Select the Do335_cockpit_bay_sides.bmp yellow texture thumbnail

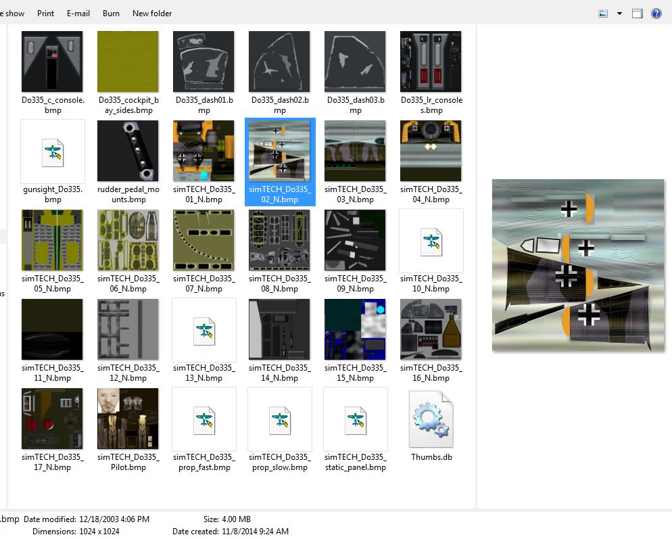pos(128,62)
